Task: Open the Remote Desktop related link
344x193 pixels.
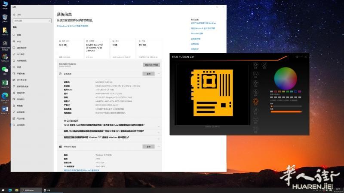Action: pyautogui.click(x=195, y=44)
